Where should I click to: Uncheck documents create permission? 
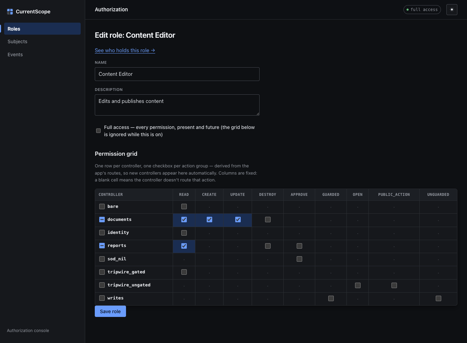pyautogui.click(x=209, y=220)
